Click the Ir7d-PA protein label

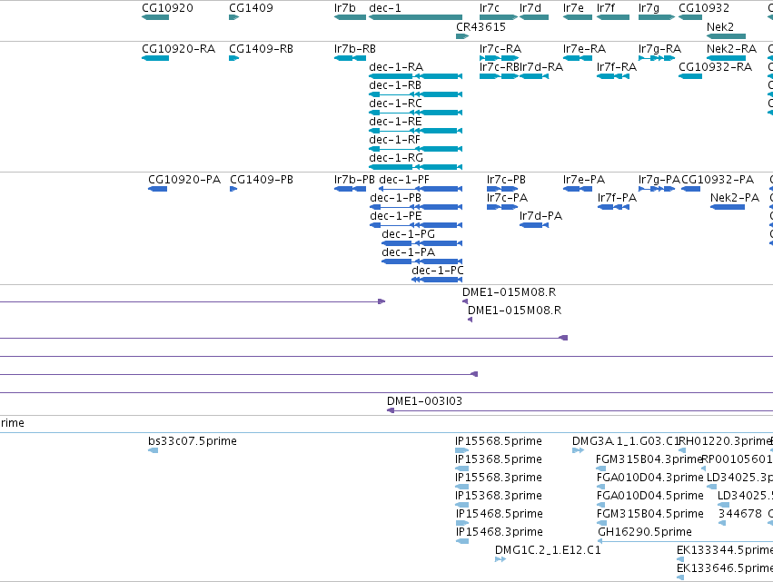540,216
